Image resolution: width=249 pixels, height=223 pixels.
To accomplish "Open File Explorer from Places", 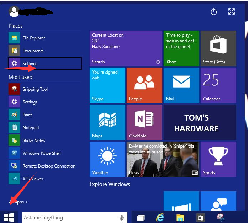I will point(45,38).
